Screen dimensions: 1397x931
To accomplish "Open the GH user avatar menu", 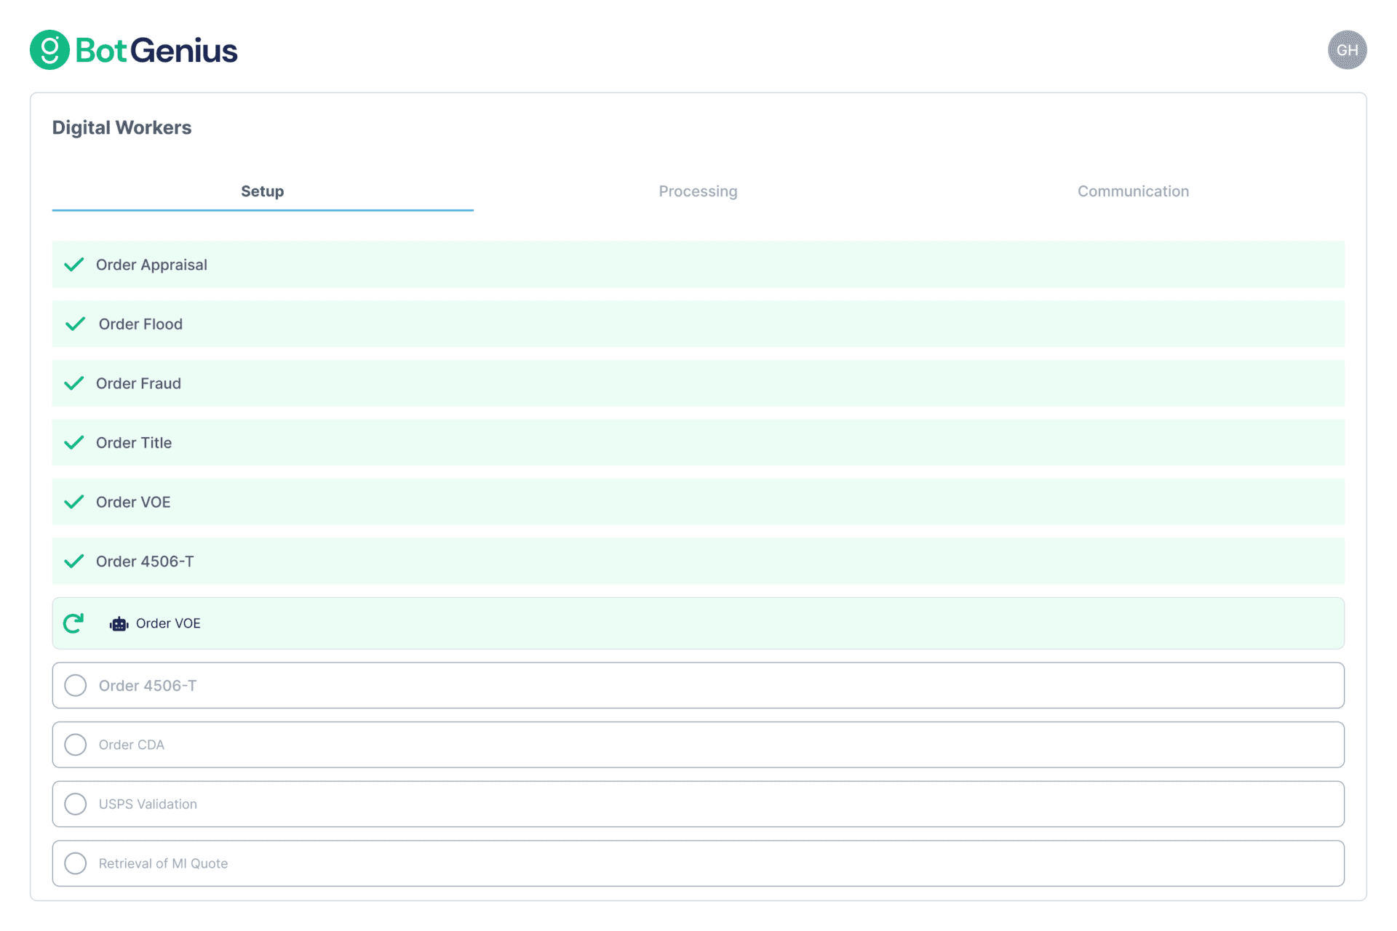I will 1347,50.
